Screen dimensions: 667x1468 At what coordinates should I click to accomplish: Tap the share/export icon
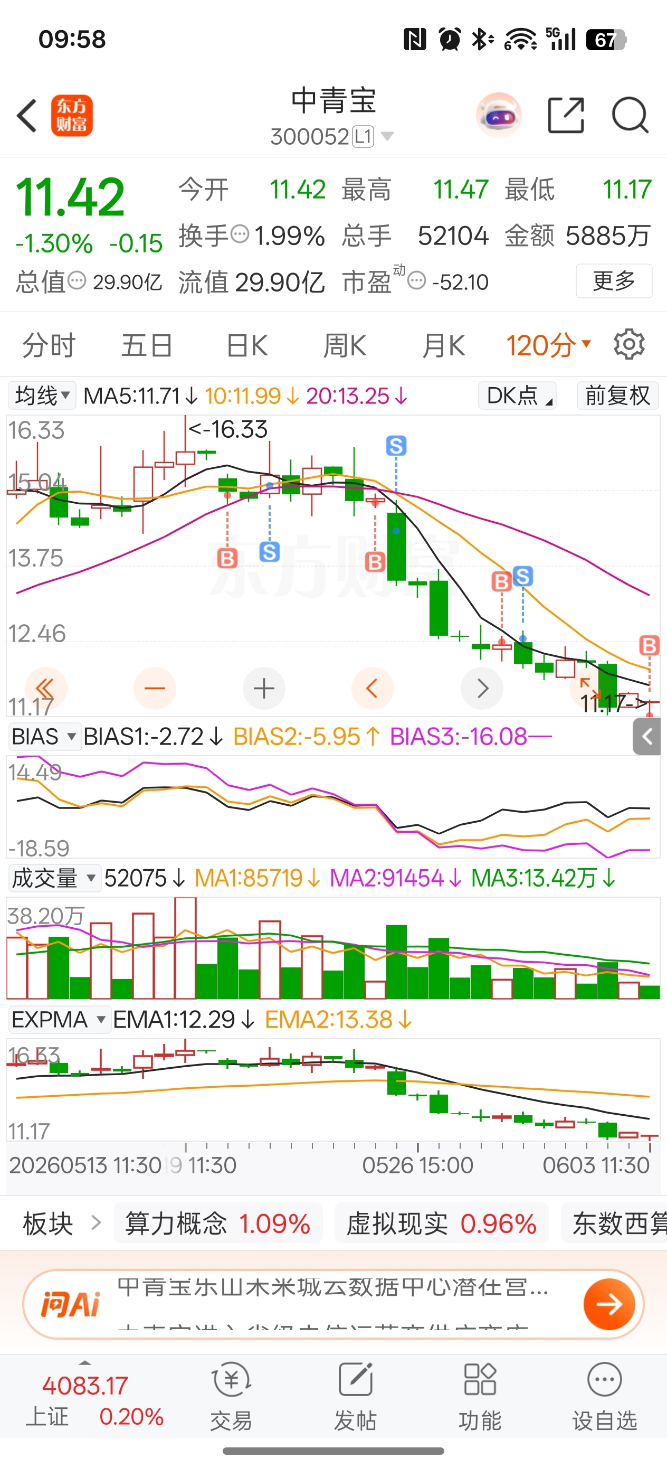(x=566, y=115)
